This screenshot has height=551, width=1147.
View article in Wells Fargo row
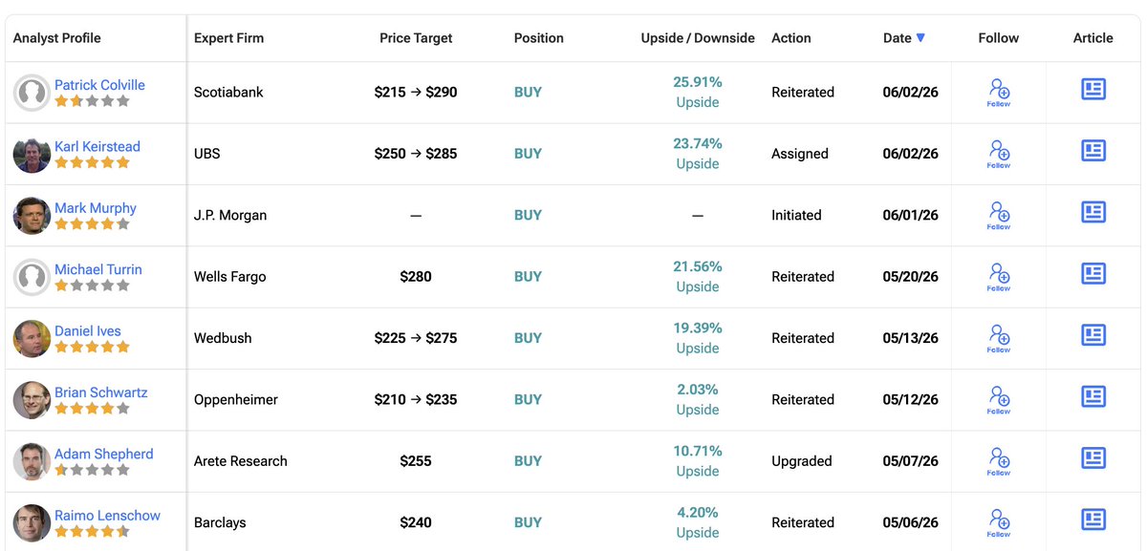pos(1093,273)
